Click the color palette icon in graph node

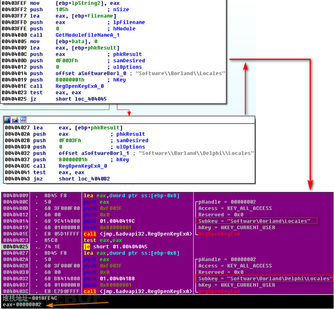coord(7,120)
